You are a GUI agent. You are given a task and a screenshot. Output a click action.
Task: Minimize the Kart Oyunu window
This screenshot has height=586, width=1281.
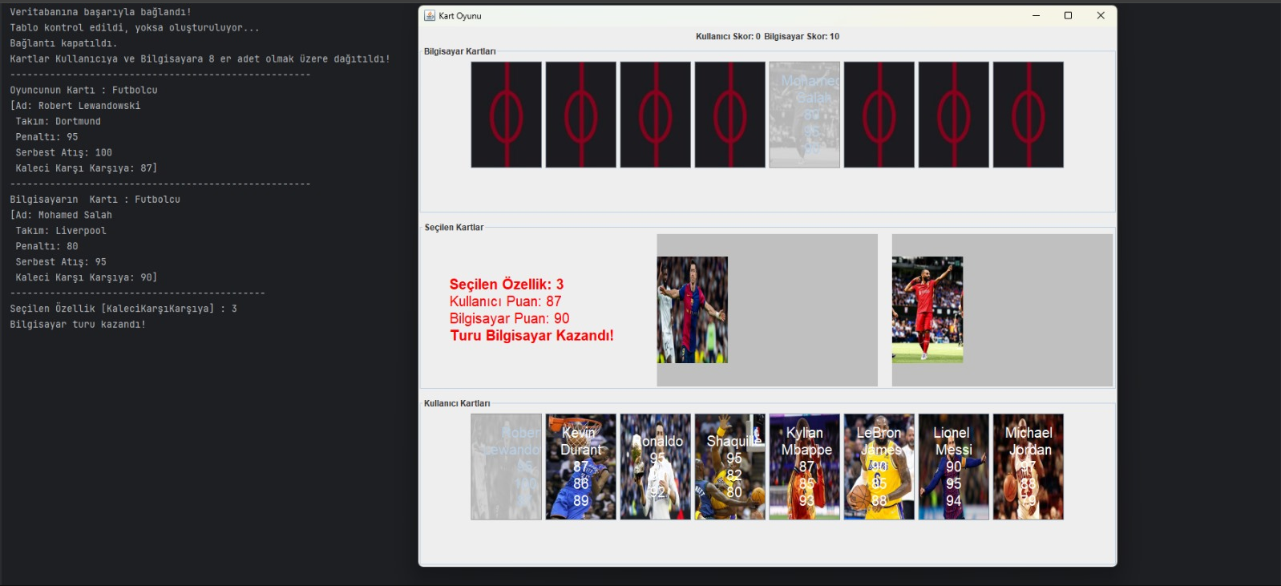[1036, 16]
